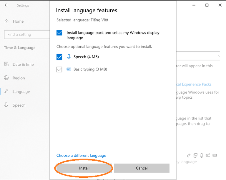Click the keyboard feature icon at bottom right
226x180 pixels.
pyautogui.click(x=215, y=155)
